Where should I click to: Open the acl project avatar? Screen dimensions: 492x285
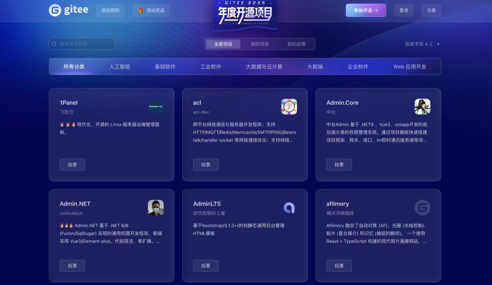289,106
